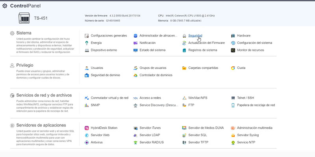The height and width of the screenshot is (157, 315).
Task: Go to Win/Mac/NFS text link
Action: pos(198,98)
